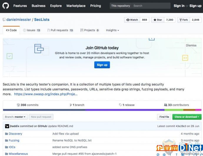Image resolution: width=203 pixels, height=156 pixels.
Task: Open the Features menu item
Action: (x=20, y=6)
